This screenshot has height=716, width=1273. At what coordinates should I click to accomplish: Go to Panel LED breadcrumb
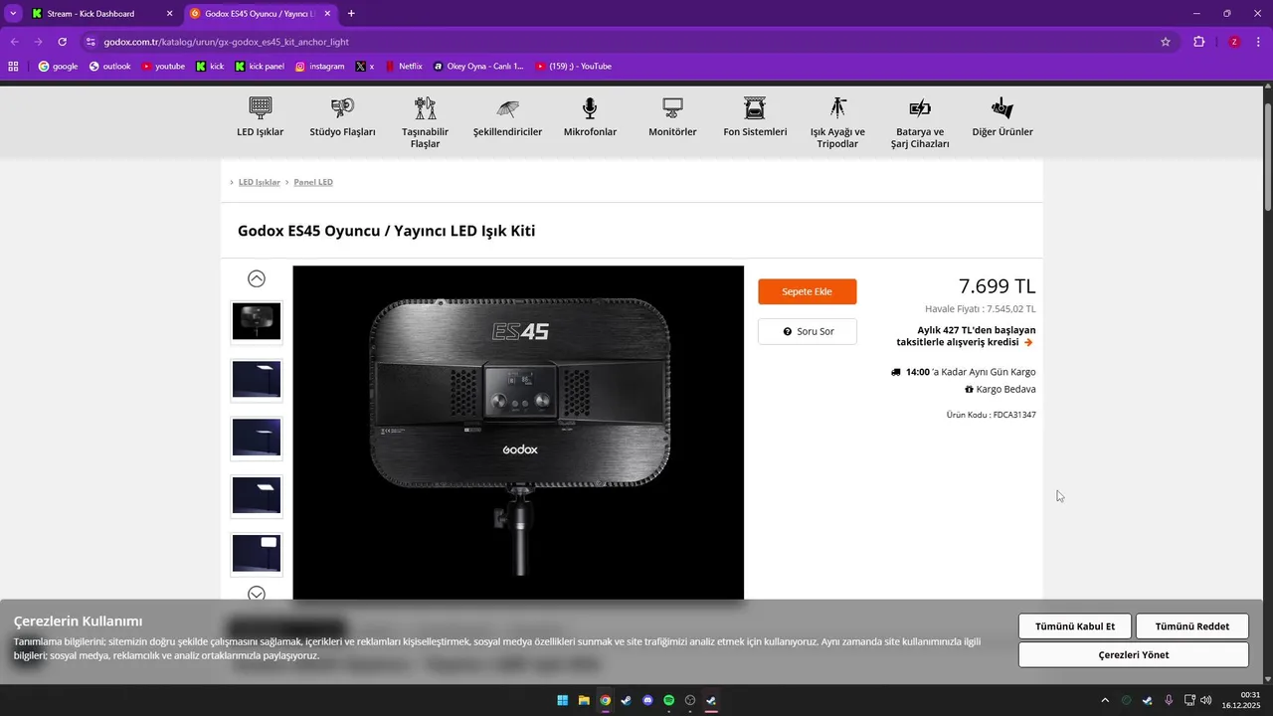click(x=313, y=182)
